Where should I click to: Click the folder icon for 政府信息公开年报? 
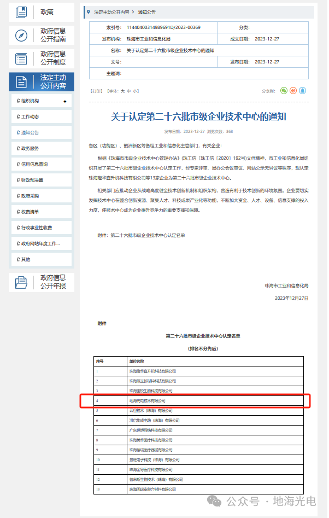(21, 282)
